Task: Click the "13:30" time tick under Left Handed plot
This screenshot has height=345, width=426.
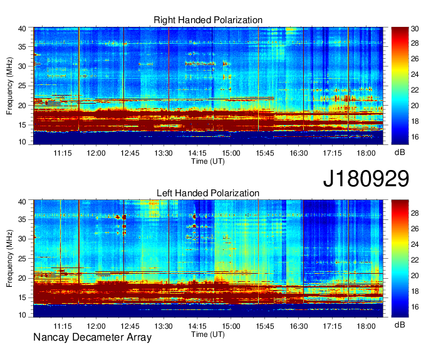Action: click(164, 326)
